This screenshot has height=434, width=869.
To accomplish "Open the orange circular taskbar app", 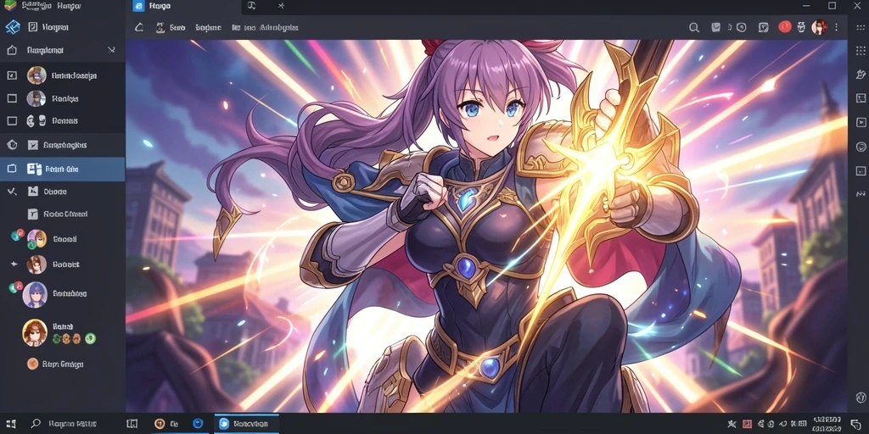I will click(x=160, y=424).
